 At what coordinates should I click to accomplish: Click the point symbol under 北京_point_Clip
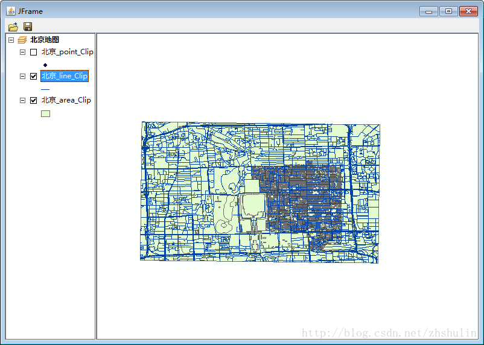coord(45,65)
